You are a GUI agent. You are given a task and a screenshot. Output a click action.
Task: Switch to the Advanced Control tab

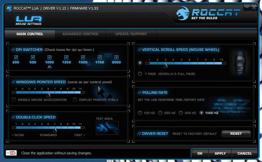80,34
